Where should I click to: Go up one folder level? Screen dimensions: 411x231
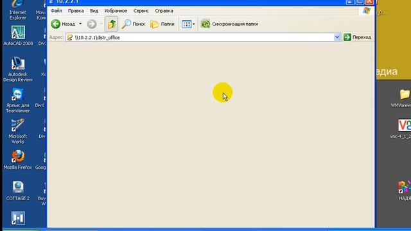click(x=112, y=24)
